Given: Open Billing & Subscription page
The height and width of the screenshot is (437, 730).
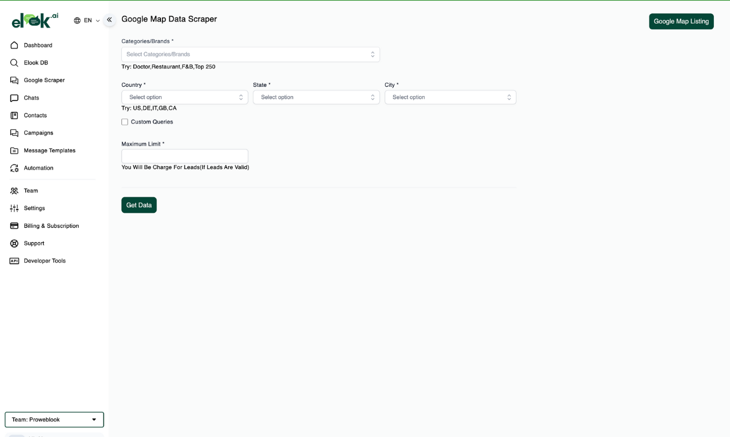Looking at the screenshot, I should point(51,226).
